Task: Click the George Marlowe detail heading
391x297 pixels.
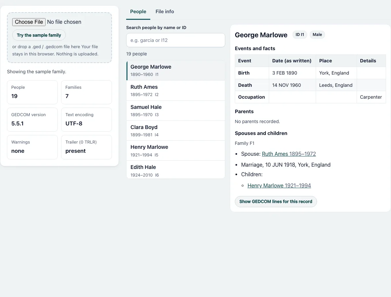Action: pyautogui.click(x=261, y=35)
